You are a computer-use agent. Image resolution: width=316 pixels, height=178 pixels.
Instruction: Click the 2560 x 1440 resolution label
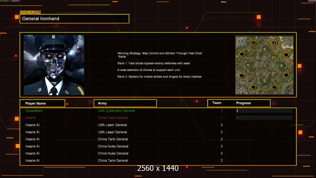click(158, 169)
